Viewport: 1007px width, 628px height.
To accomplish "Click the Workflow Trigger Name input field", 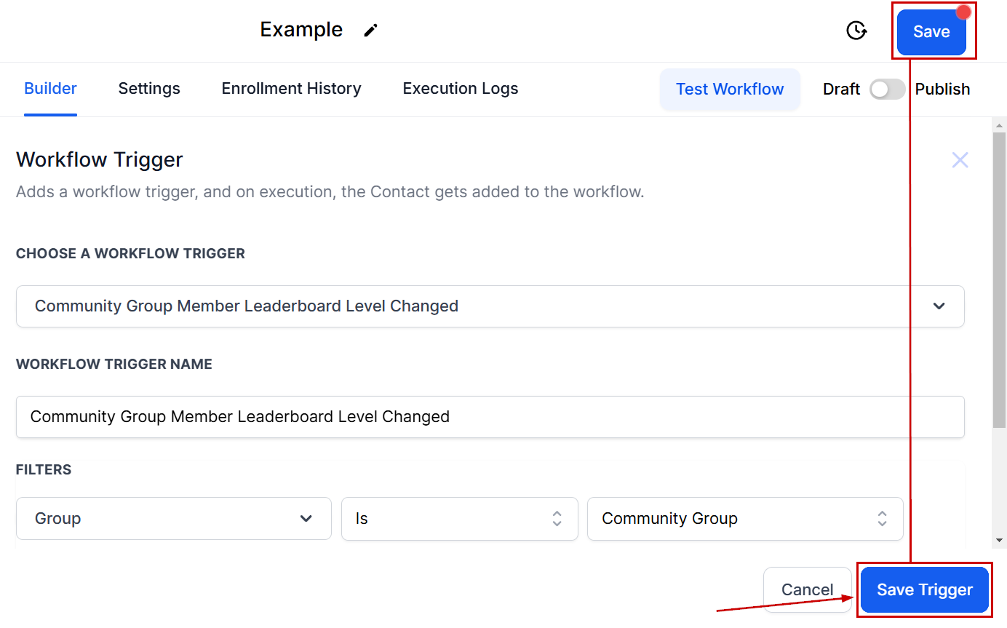I will point(490,417).
